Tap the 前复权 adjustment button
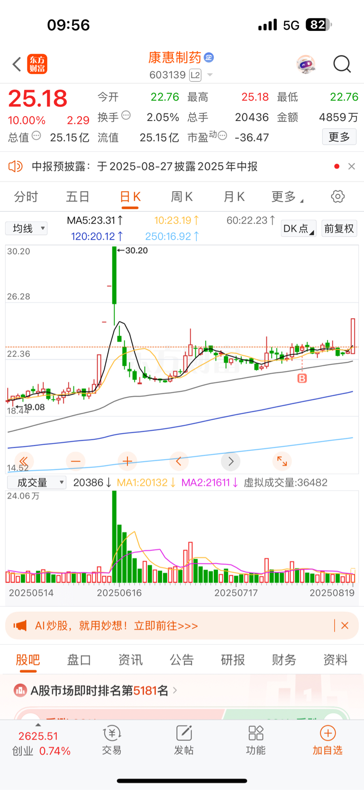 click(339, 229)
